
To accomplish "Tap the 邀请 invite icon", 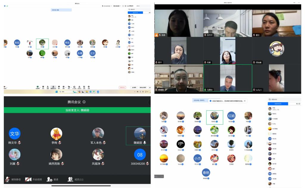I will coord(49,179).
